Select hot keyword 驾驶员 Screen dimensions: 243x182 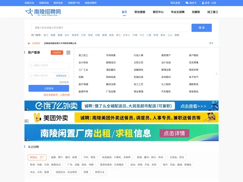tap(75, 35)
